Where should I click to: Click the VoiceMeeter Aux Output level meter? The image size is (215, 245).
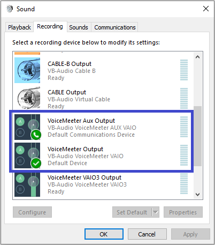tap(184, 127)
